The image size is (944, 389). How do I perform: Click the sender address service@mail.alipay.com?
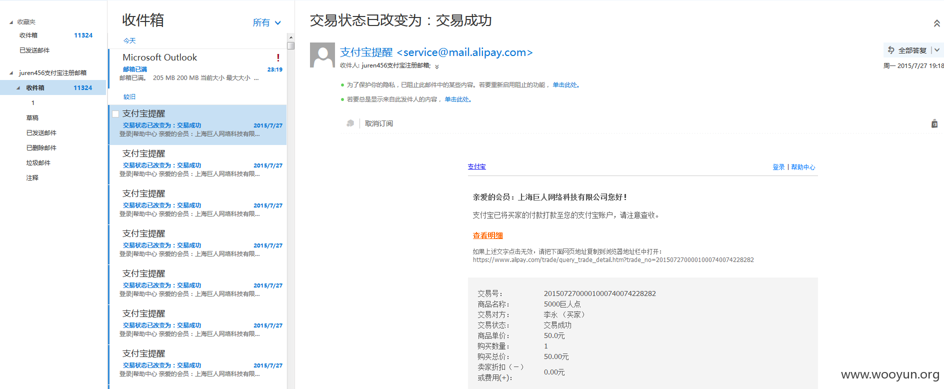click(464, 52)
